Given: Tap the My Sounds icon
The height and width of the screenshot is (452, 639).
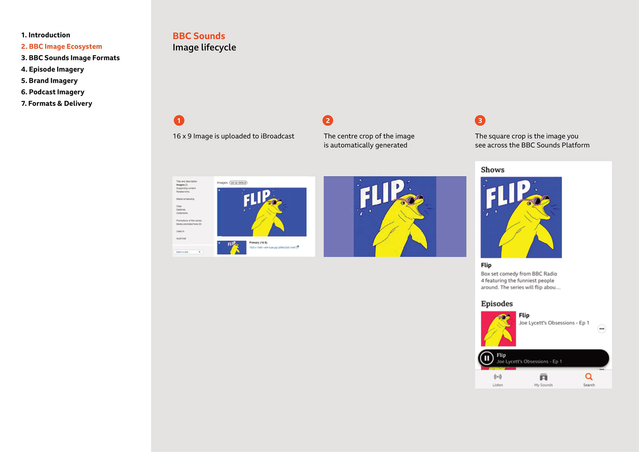Looking at the screenshot, I should click(x=543, y=377).
